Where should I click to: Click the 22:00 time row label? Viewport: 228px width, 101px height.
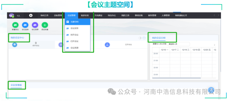point(156,68)
